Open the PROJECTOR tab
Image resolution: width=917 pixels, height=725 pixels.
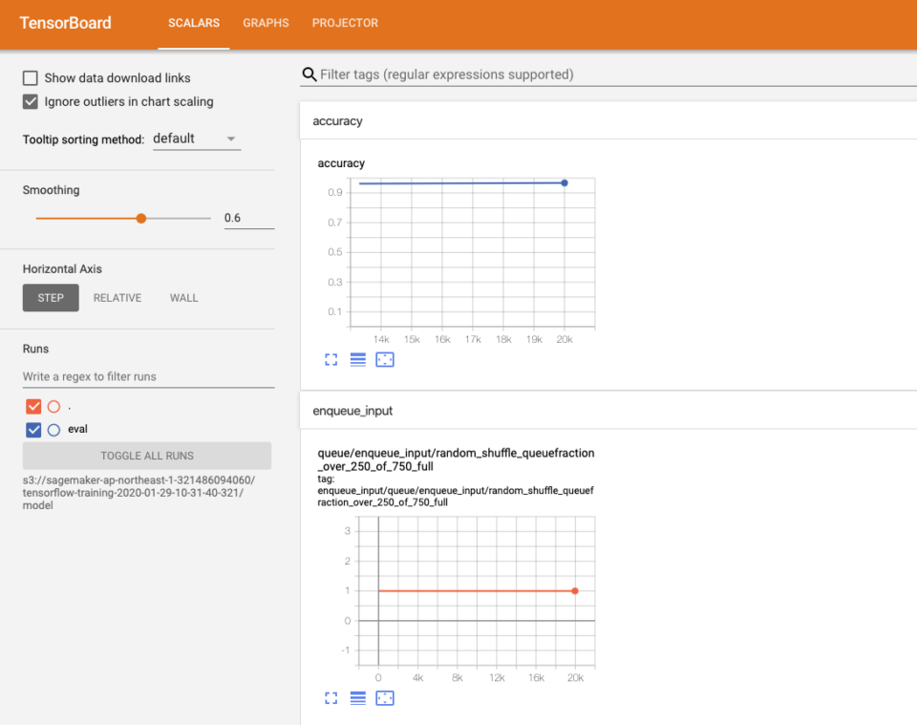tap(345, 23)
